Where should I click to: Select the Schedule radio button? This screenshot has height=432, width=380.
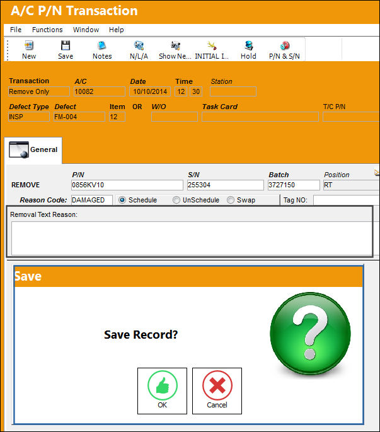tap(122, 200)
